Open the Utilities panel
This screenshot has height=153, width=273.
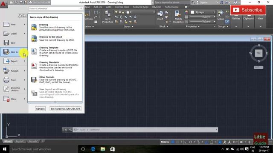point(236,19)
